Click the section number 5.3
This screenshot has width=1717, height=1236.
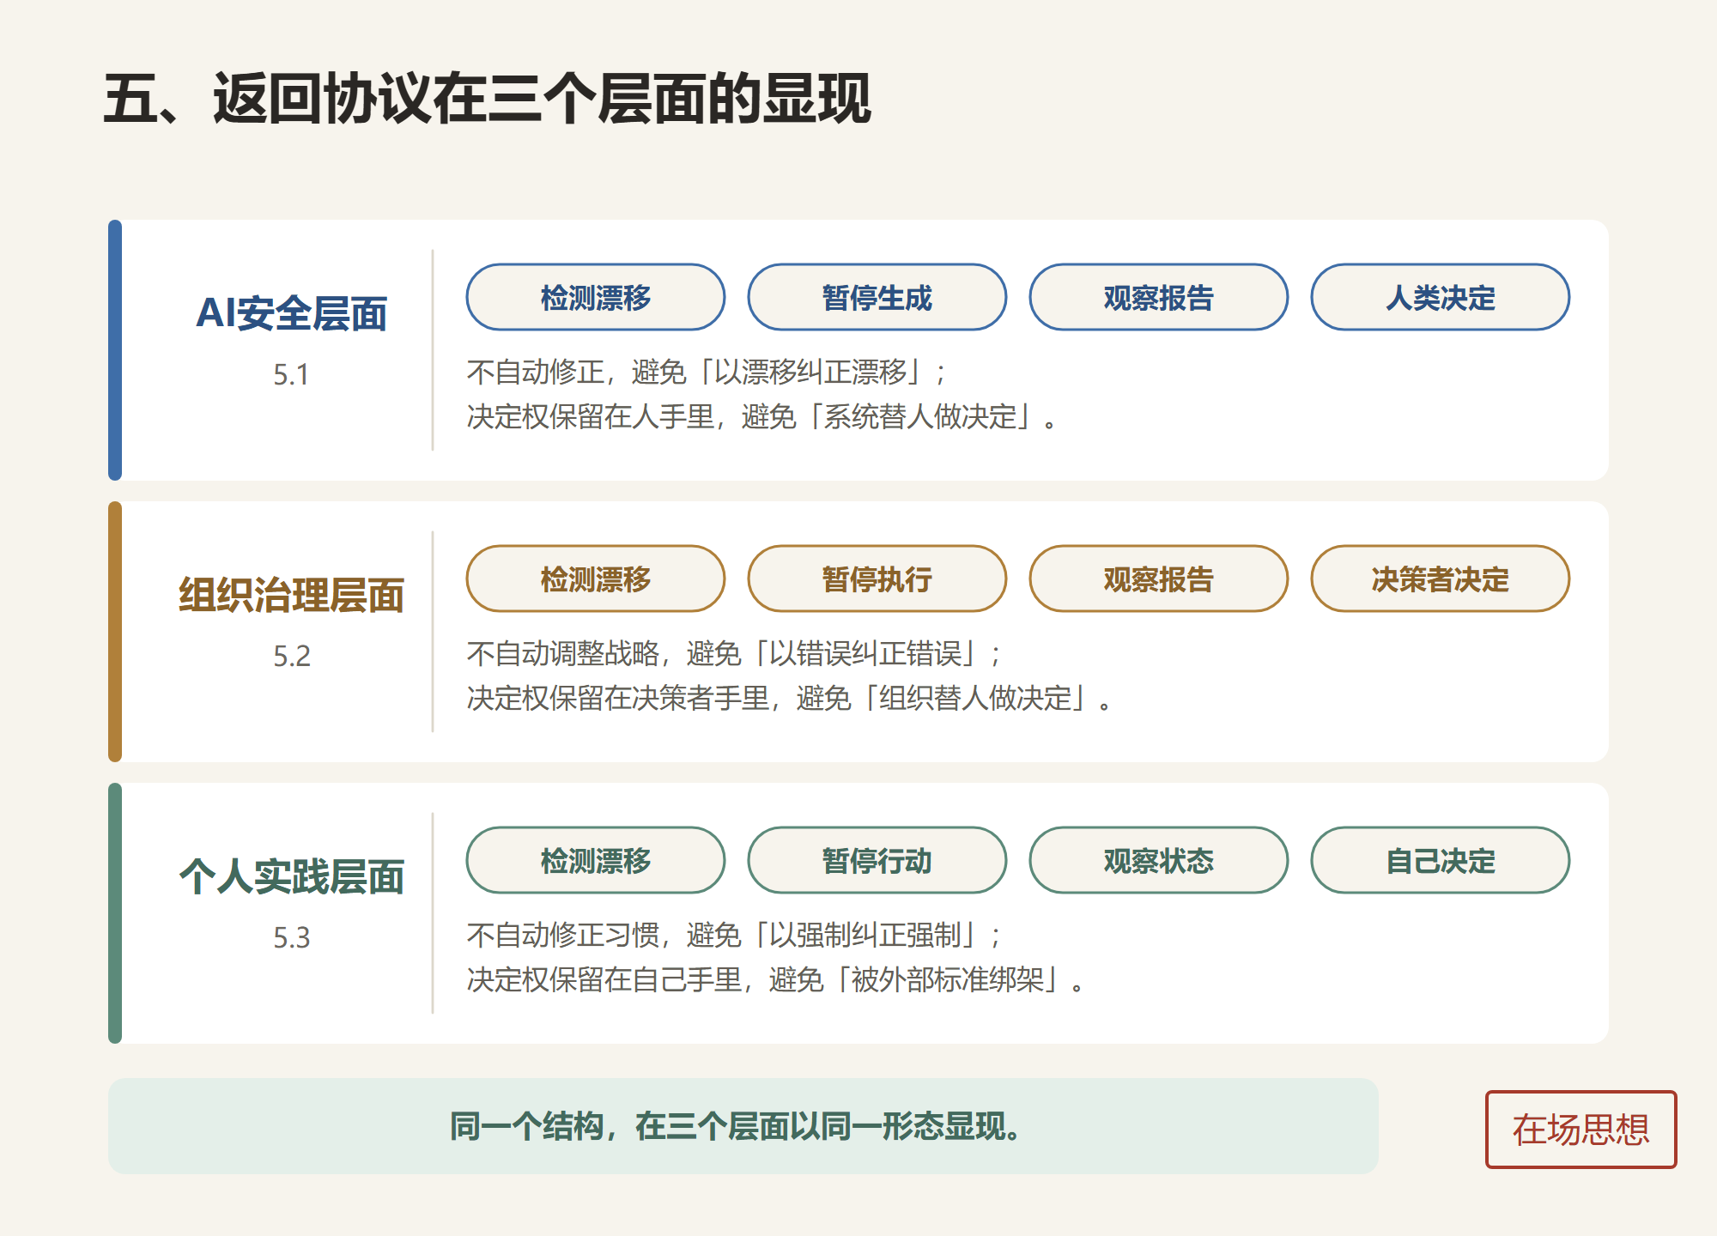[292, 937]
